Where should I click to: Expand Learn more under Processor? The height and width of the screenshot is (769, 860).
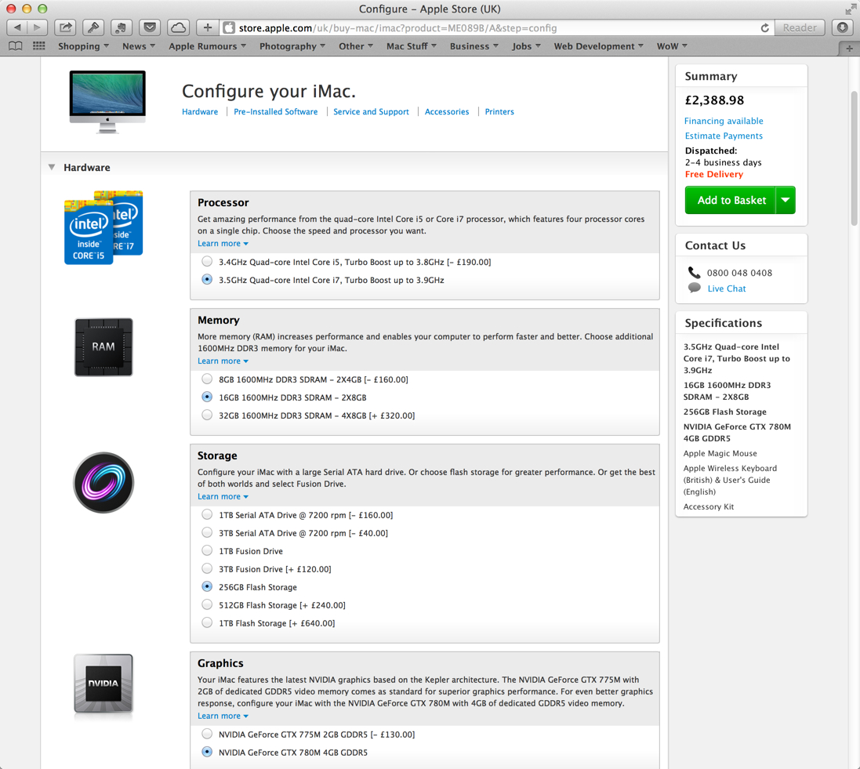click(x=223, y=244)
